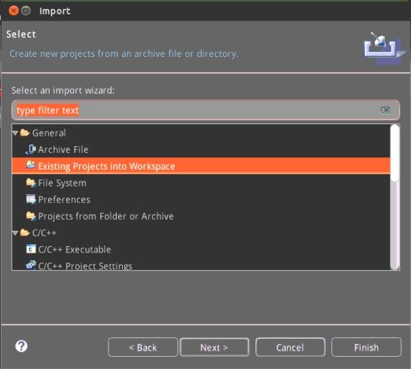The height and width of the screenshot is (369, 411).
Task: Select Projects from Folder or Archive
Action: pyautogui.click(x=201, y=216)
